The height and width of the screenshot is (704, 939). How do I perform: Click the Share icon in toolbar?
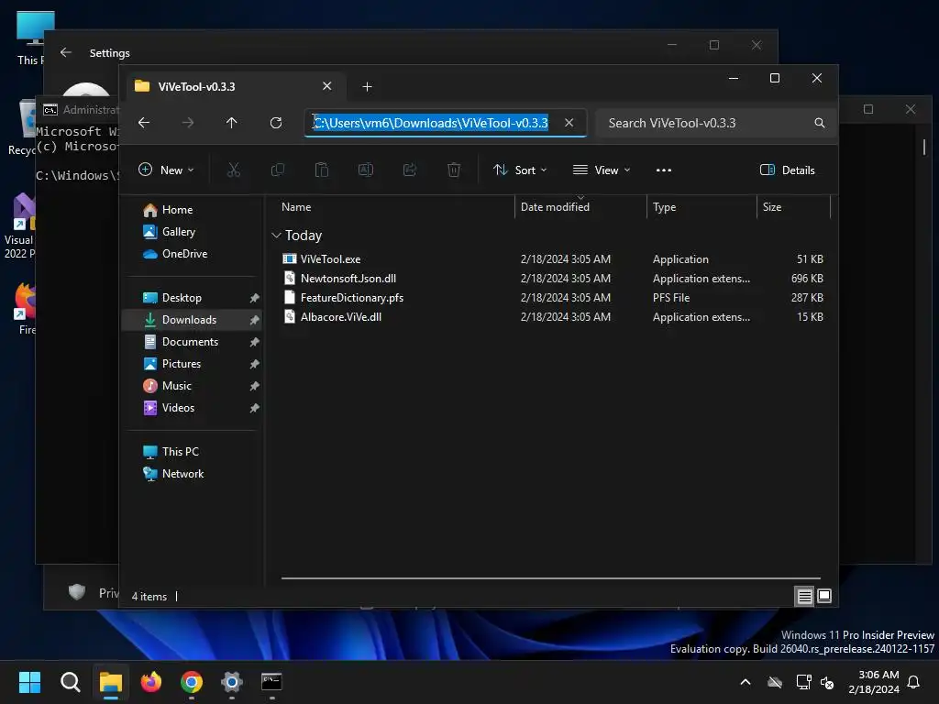(410, 170)
